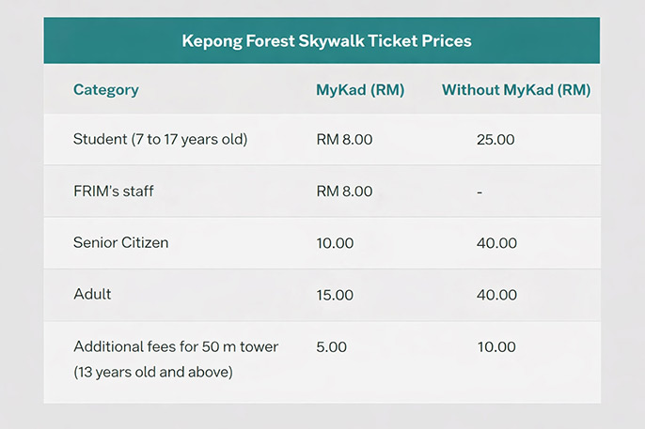Select the Senior Citizen row label
Image resolution: width=645 pixels, height=429 pixels.
(120, 243)
